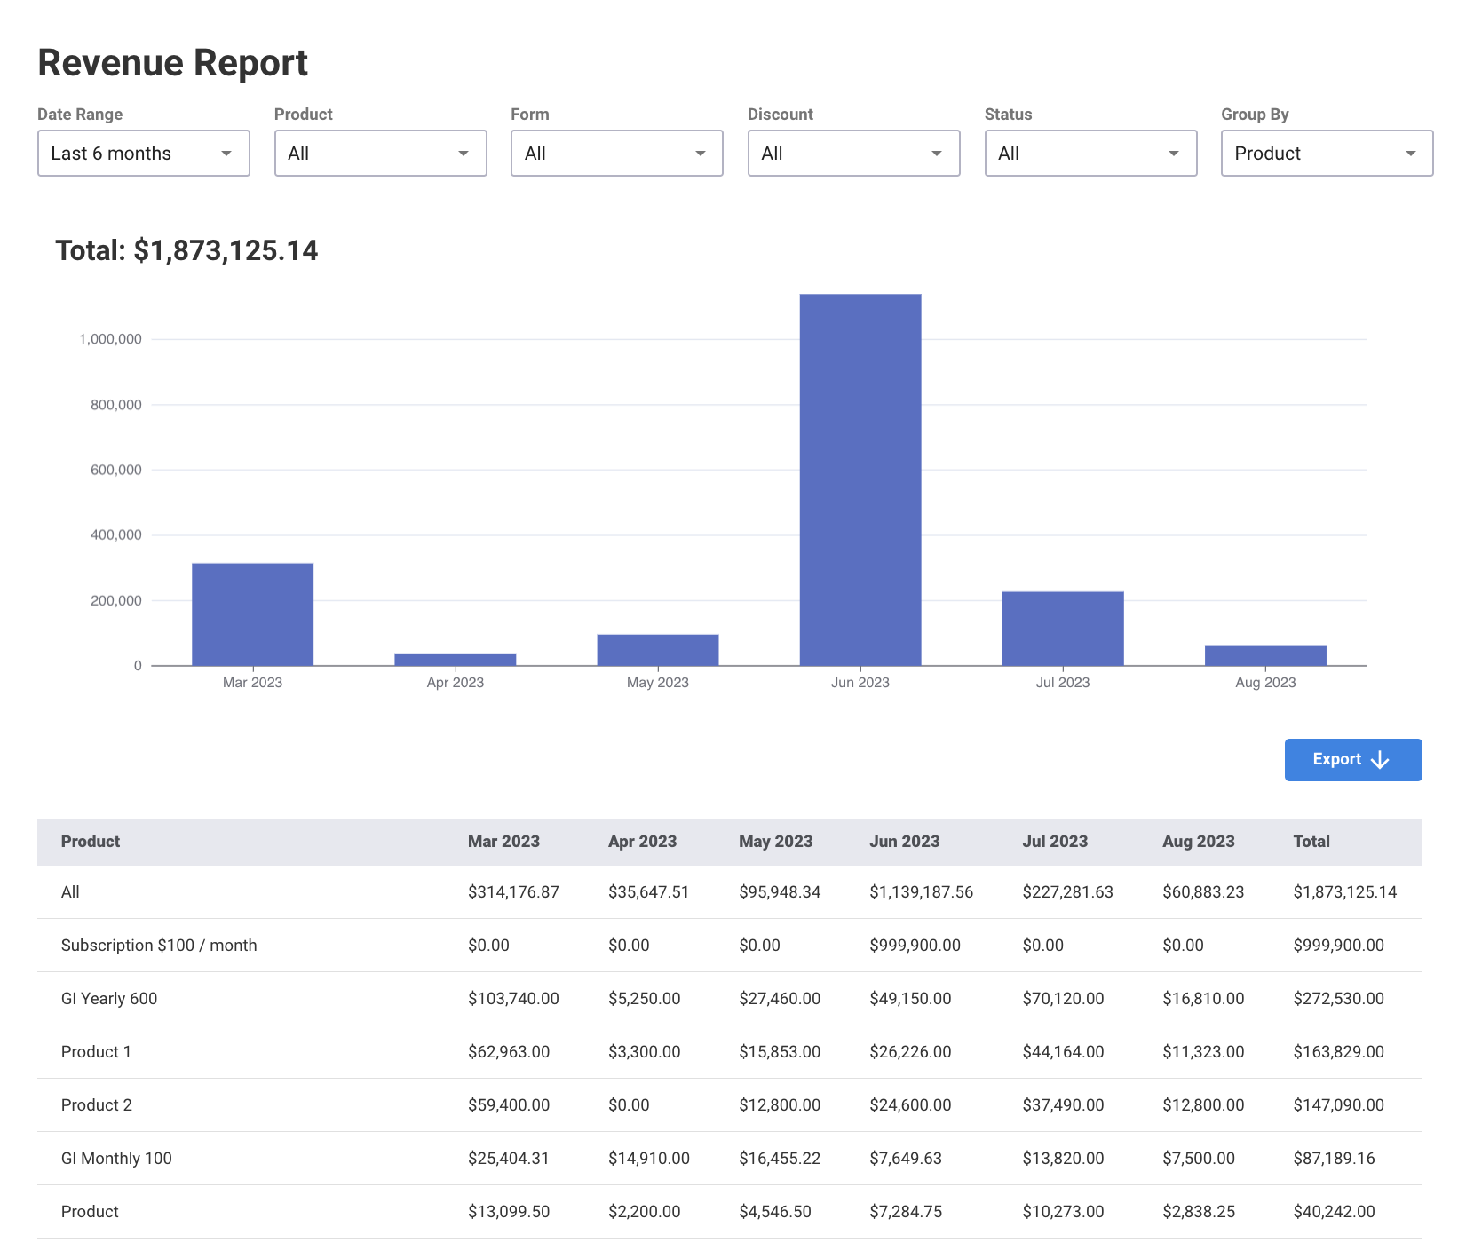Click the $27,460.00 May cell for GI Yearly 600
This screenshot has height=1243, width=1458.
coord(780,999)
